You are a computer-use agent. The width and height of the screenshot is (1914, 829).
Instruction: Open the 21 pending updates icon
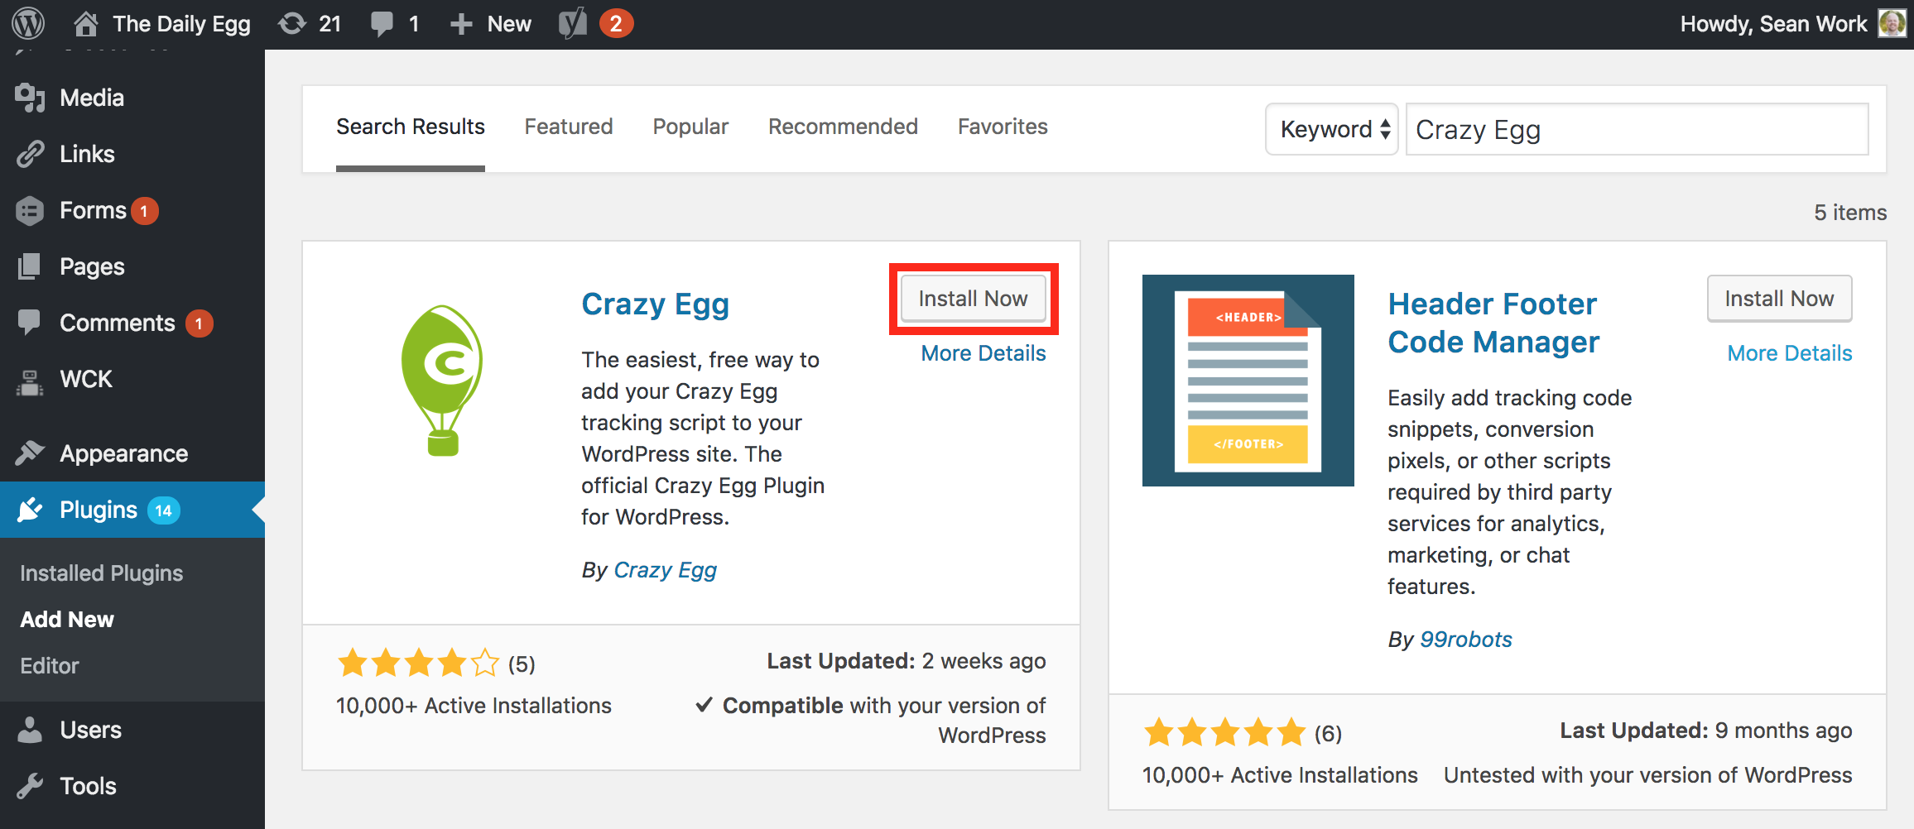[x=310, y=24]
